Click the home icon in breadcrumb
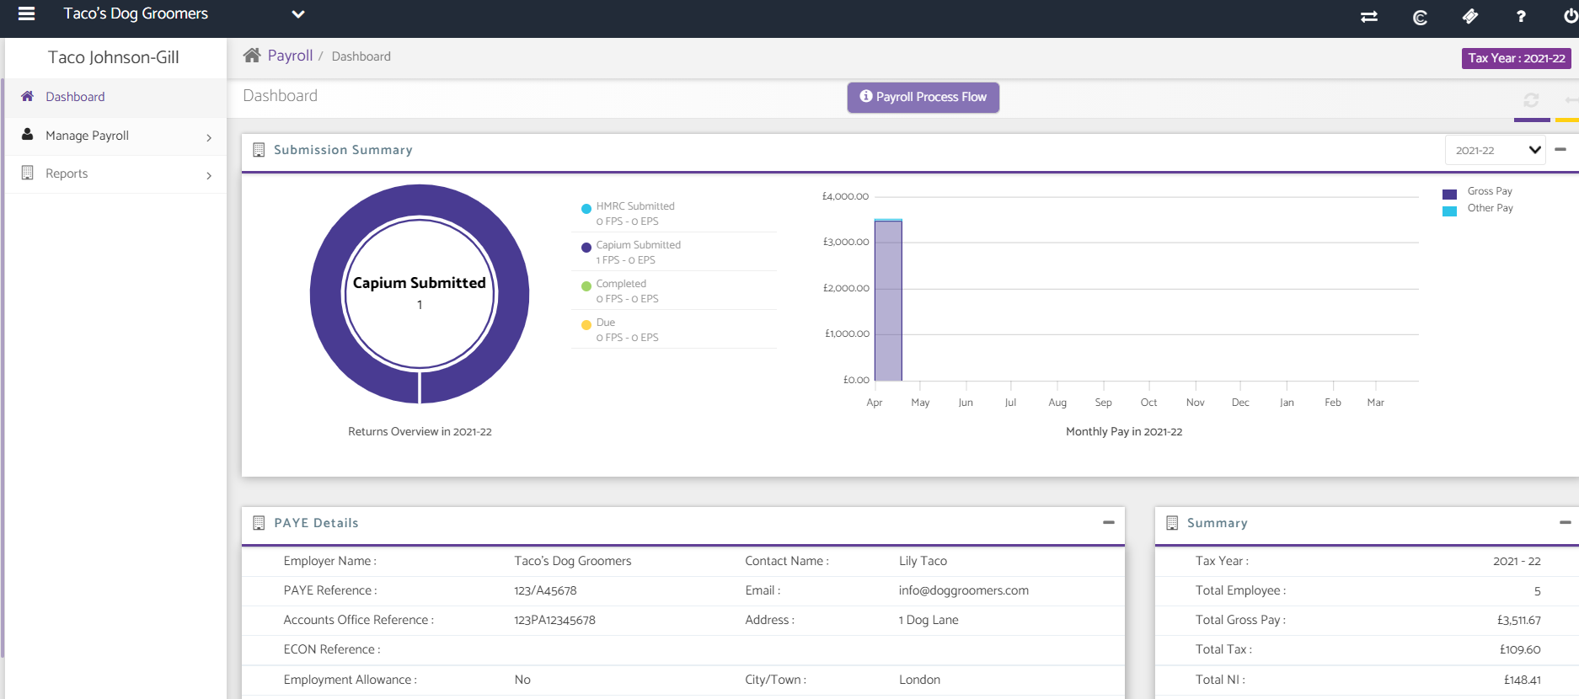The image size is (1579, 699). 252,56
